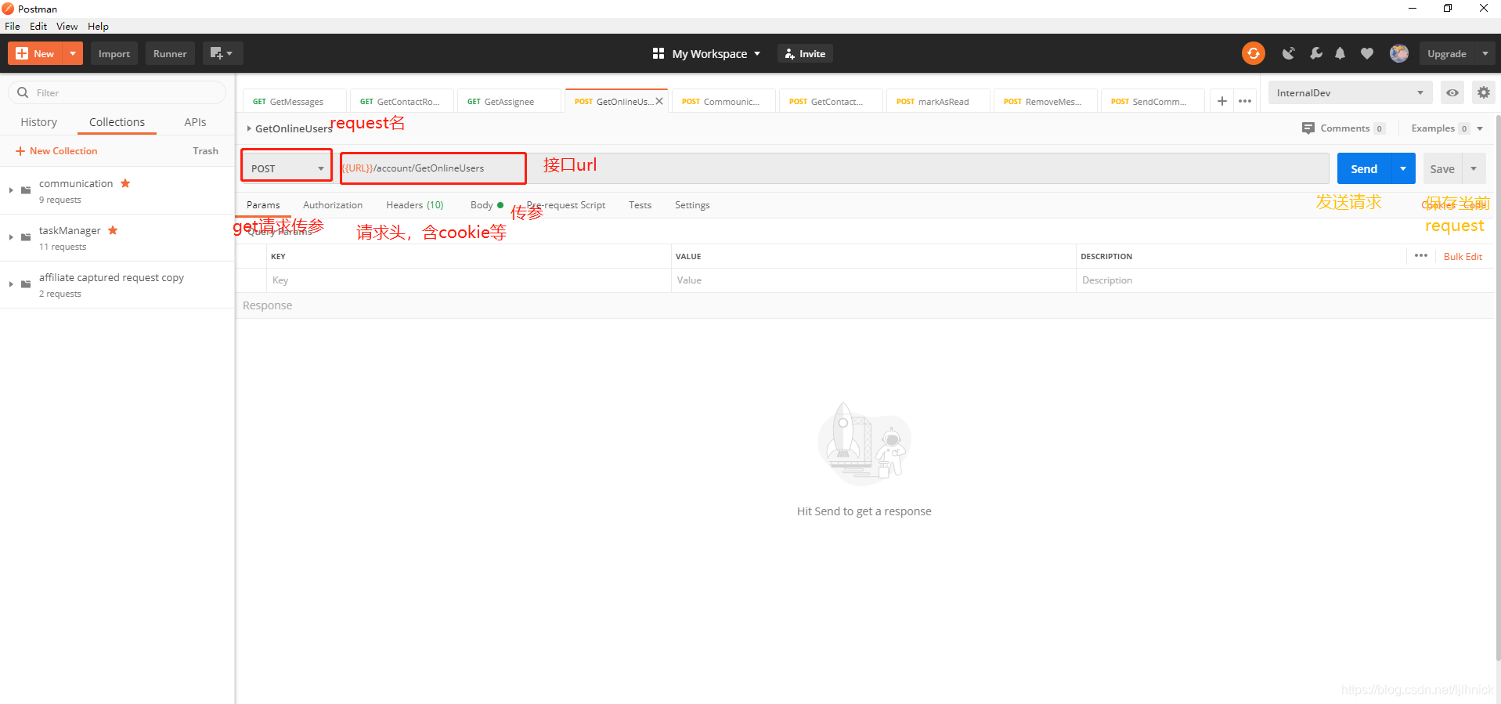This screenshot has height=704, width=1501.
Task: Open the View menu
Action: click(67, 26)
